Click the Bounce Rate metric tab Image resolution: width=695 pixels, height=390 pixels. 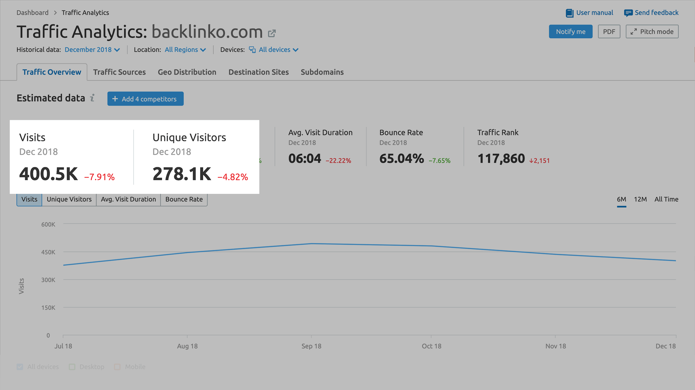pos(184,199)
